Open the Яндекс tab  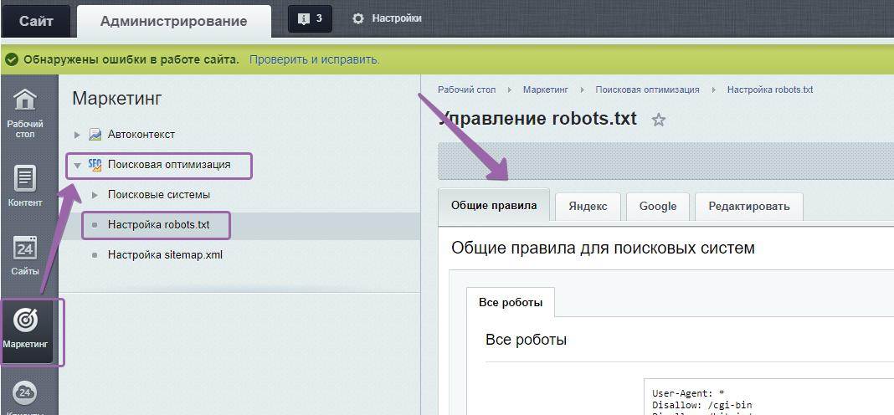[x=588, y=207]
